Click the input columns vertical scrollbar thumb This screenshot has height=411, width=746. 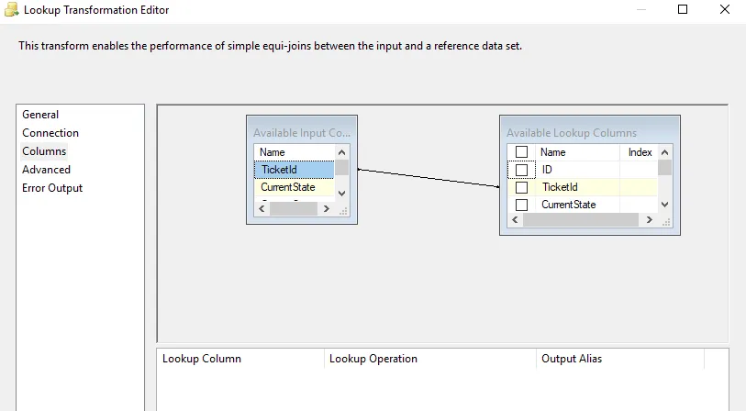[341, 168]
